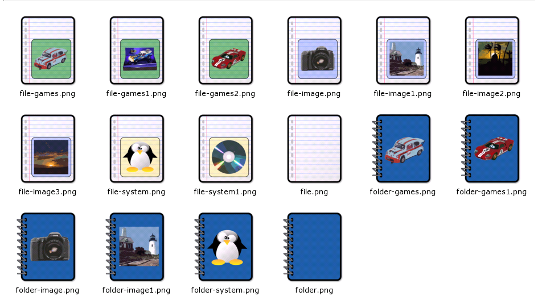This screenshot has width=542, height=300.
Task: Open the file-games1.png slot car icon
Action: [137, 51]
